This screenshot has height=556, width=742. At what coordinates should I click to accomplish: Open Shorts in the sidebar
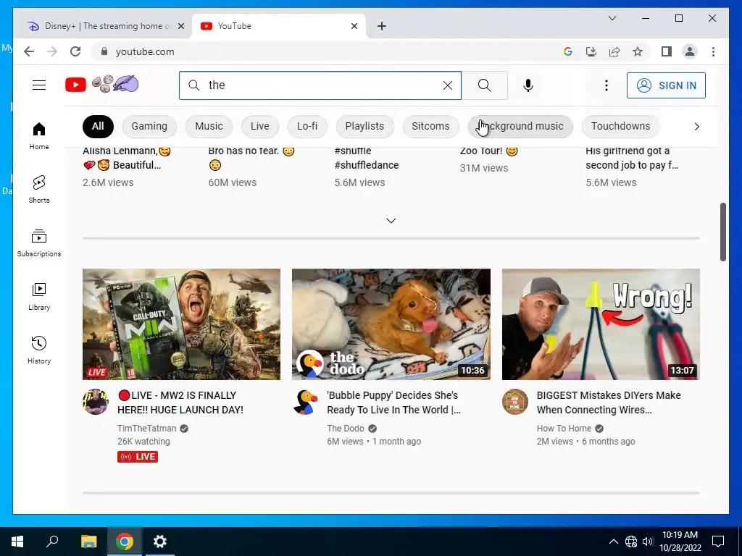pos(39,190)
